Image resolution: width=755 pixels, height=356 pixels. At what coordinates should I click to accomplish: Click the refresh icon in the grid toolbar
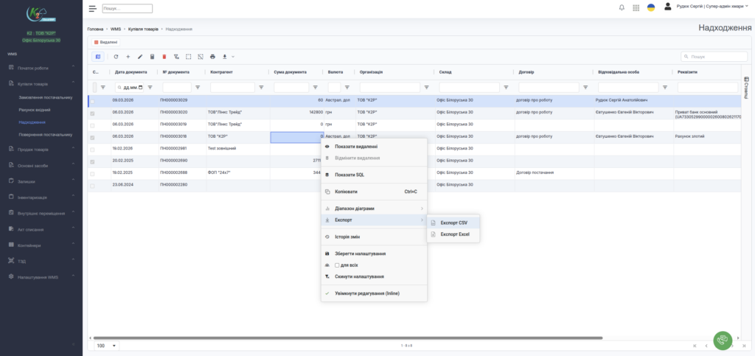pos(116,57)
